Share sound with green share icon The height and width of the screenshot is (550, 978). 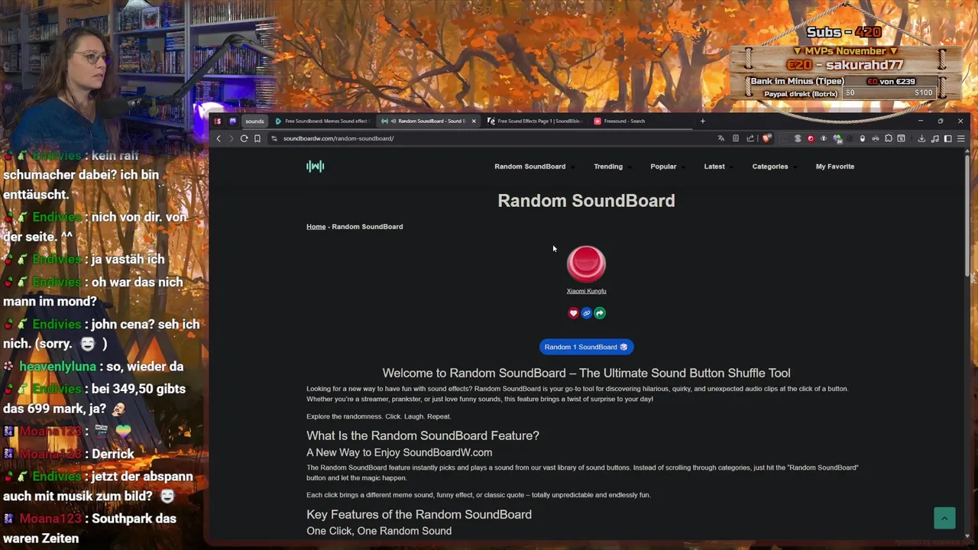pyautogui.click(x=600, y=313)
